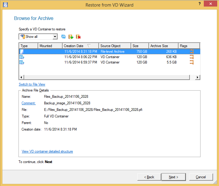The image size is (219, 186).
Task: Click the right arrow of horizontal scrollbar
Action: [x=197, y=77]
